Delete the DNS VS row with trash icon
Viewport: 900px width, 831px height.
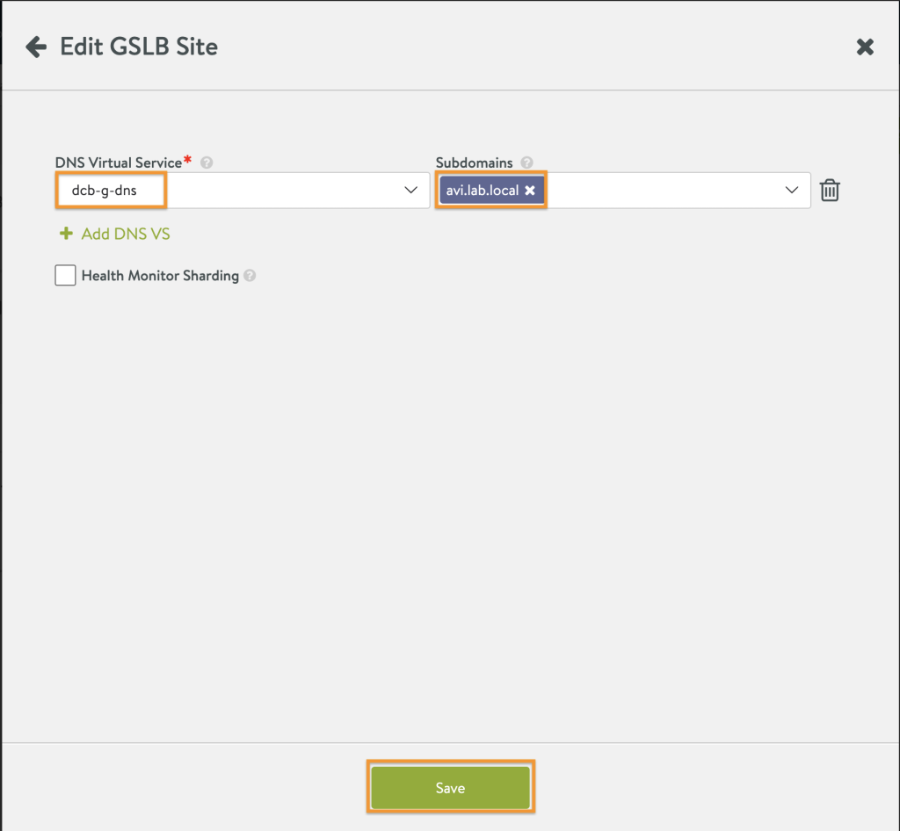point(830,191)
